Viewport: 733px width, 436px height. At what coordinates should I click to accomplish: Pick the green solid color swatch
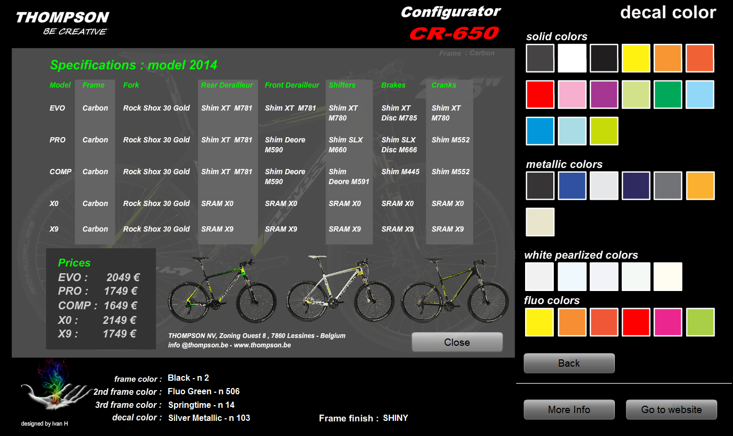(668, 94)
